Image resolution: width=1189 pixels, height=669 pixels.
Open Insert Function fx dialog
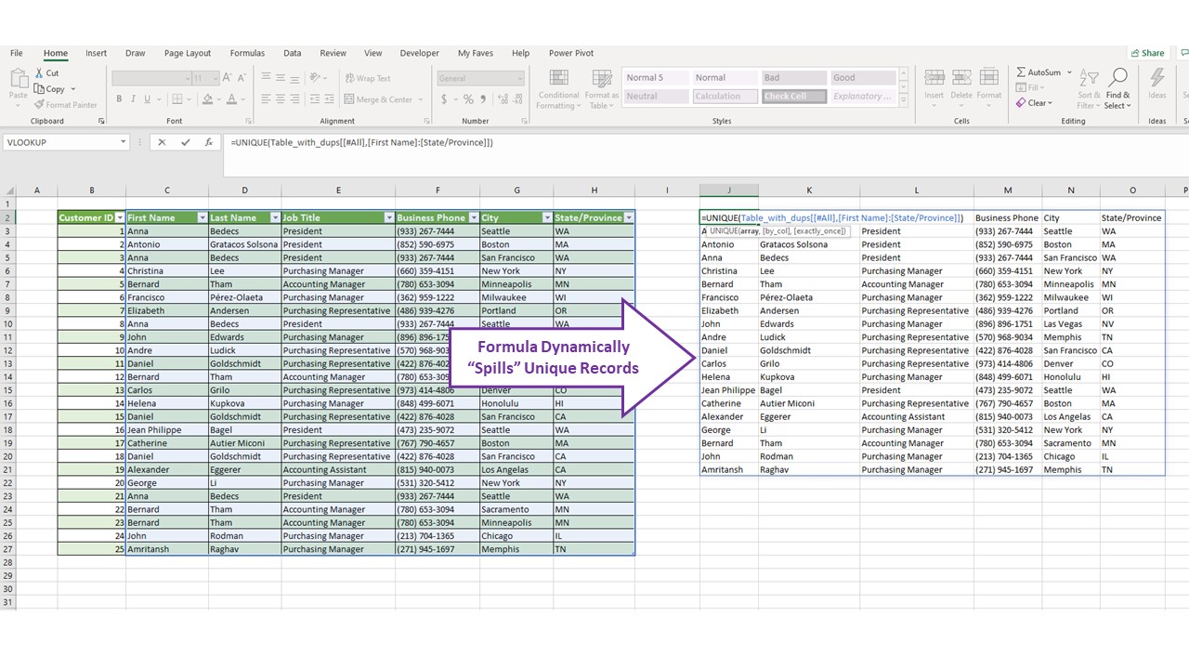click(209, 142)
